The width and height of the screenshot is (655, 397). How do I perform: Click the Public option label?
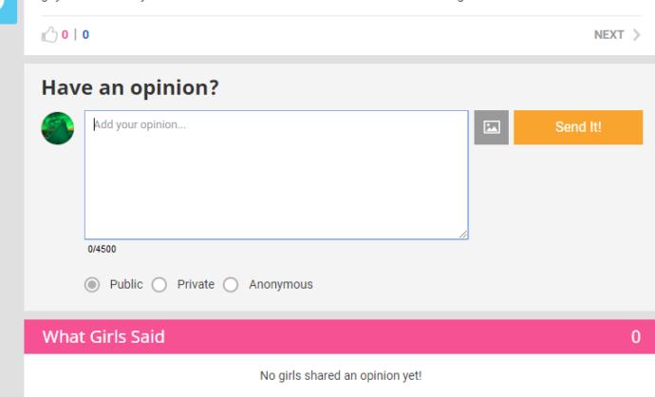pyautogui.click(x=126, y=284)
